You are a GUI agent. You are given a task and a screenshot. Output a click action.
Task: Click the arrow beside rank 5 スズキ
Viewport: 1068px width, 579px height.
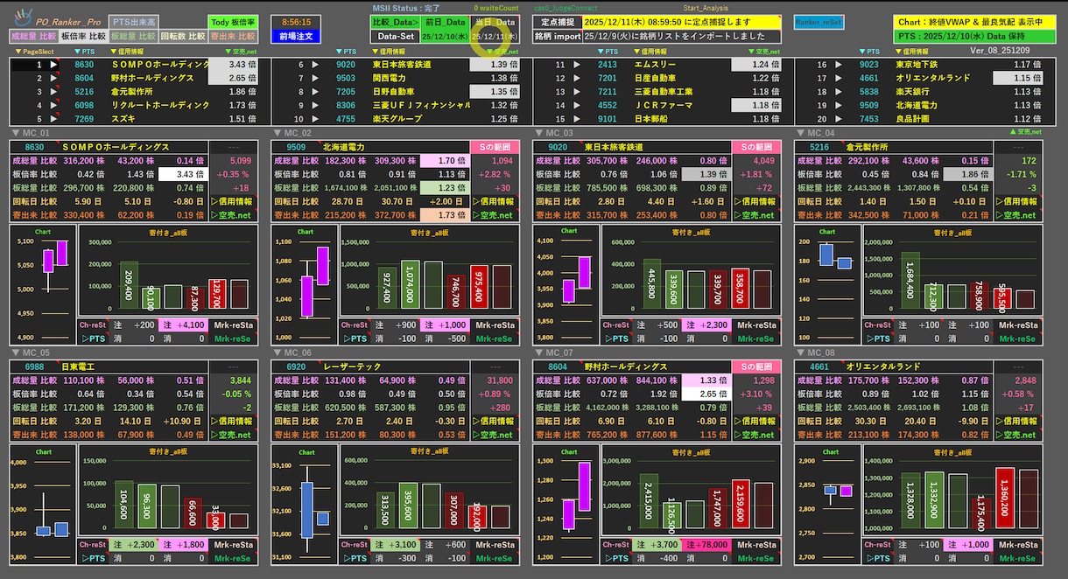(54, 118)
